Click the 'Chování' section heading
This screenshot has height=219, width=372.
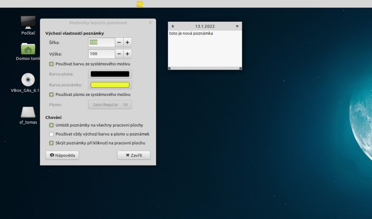[x=53, y=117]
